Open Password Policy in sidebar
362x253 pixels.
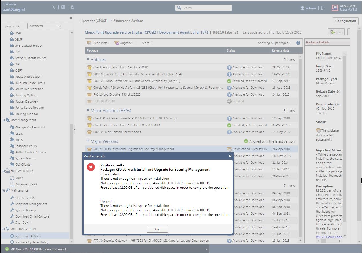26,146
